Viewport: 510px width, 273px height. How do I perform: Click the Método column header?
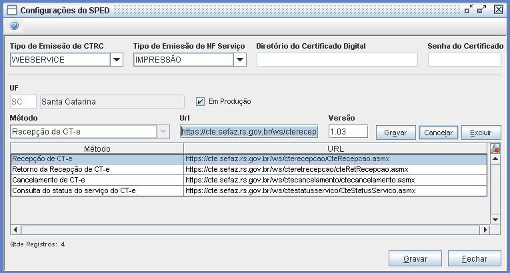click(97, 149)
